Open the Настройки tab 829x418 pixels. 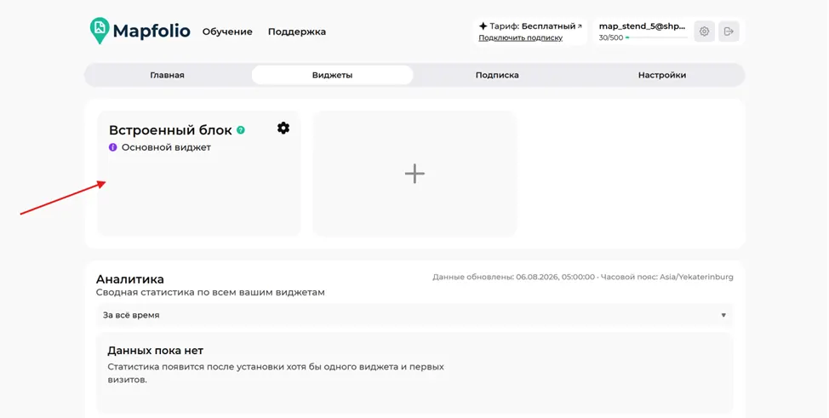pyautogui.click(x=662, y=75)
